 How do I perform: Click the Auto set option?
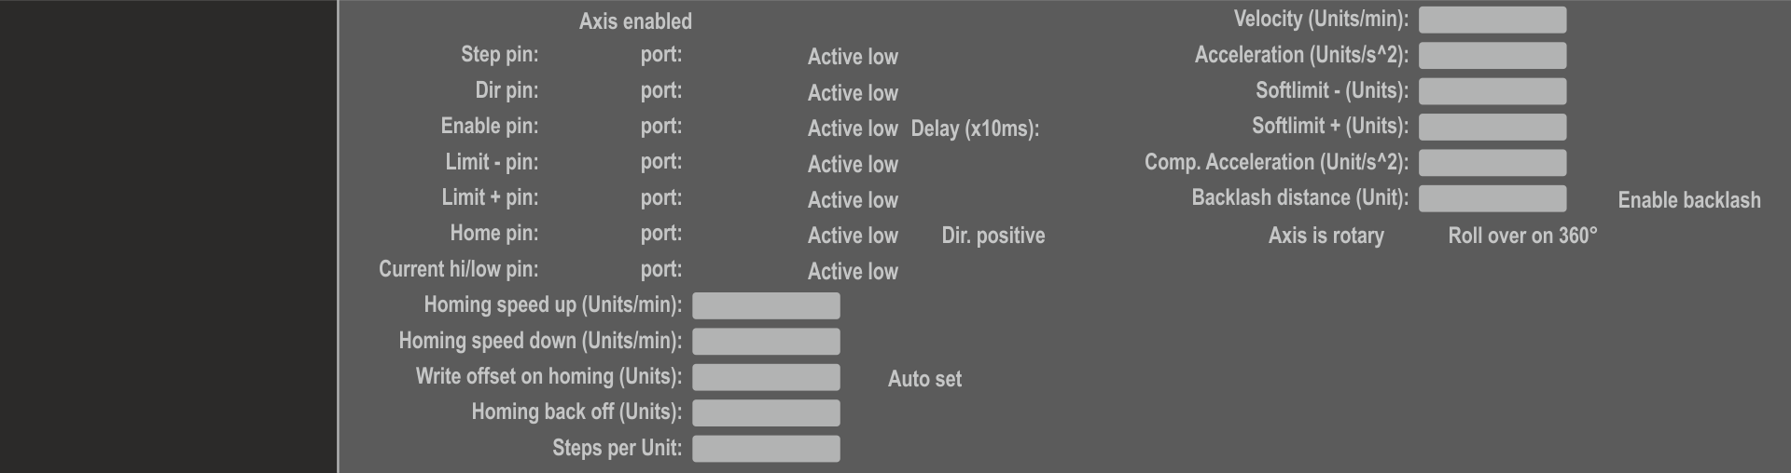click(923, 379)
